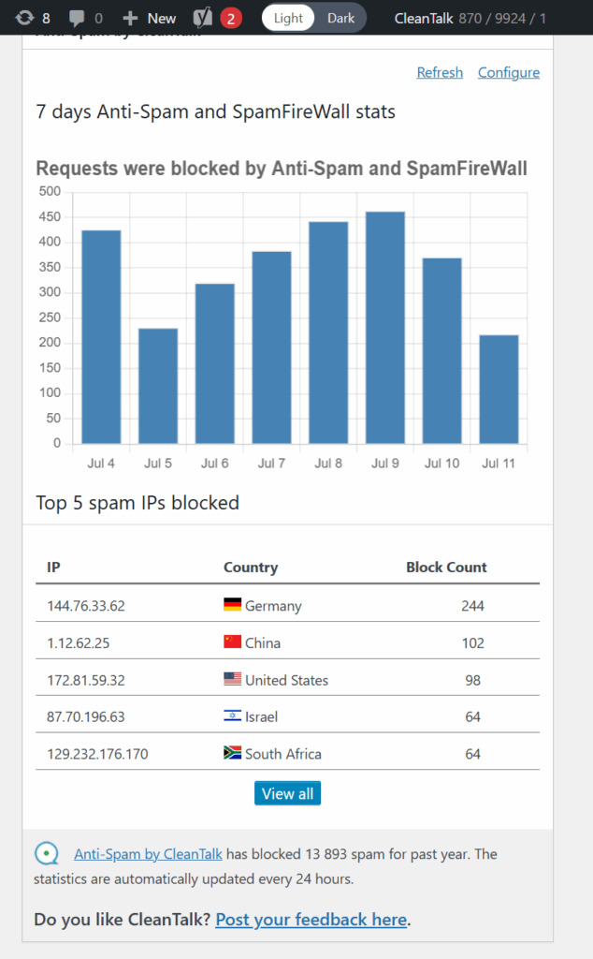Click Post your feedback here link

(311, 919)
